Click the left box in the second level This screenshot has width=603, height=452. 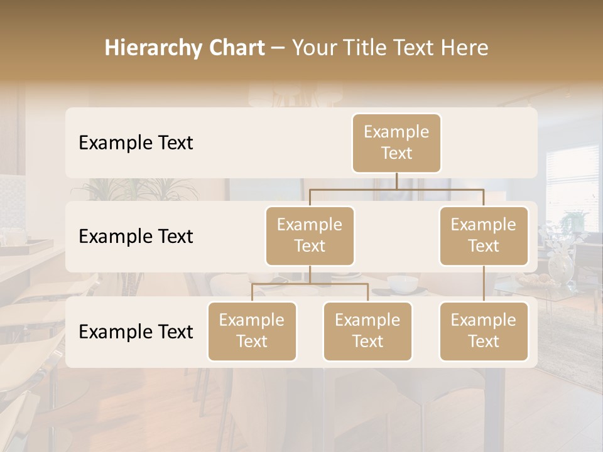click(x=310, y=235)
